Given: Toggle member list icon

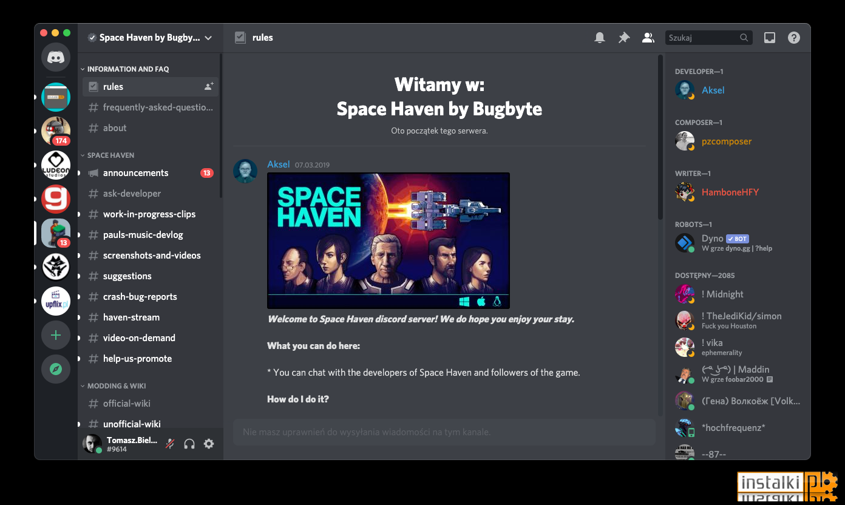Looking at the screenshot, I should click(648, 38).
